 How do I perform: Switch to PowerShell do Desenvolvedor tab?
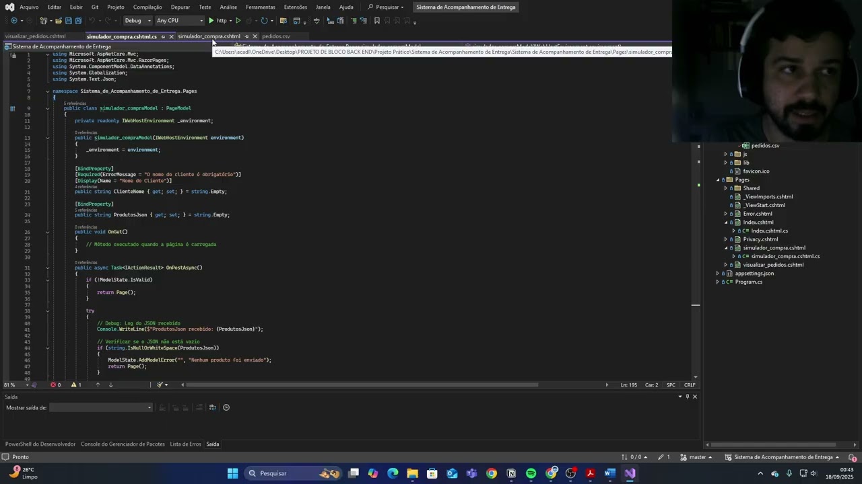click(x=40, y=444)
